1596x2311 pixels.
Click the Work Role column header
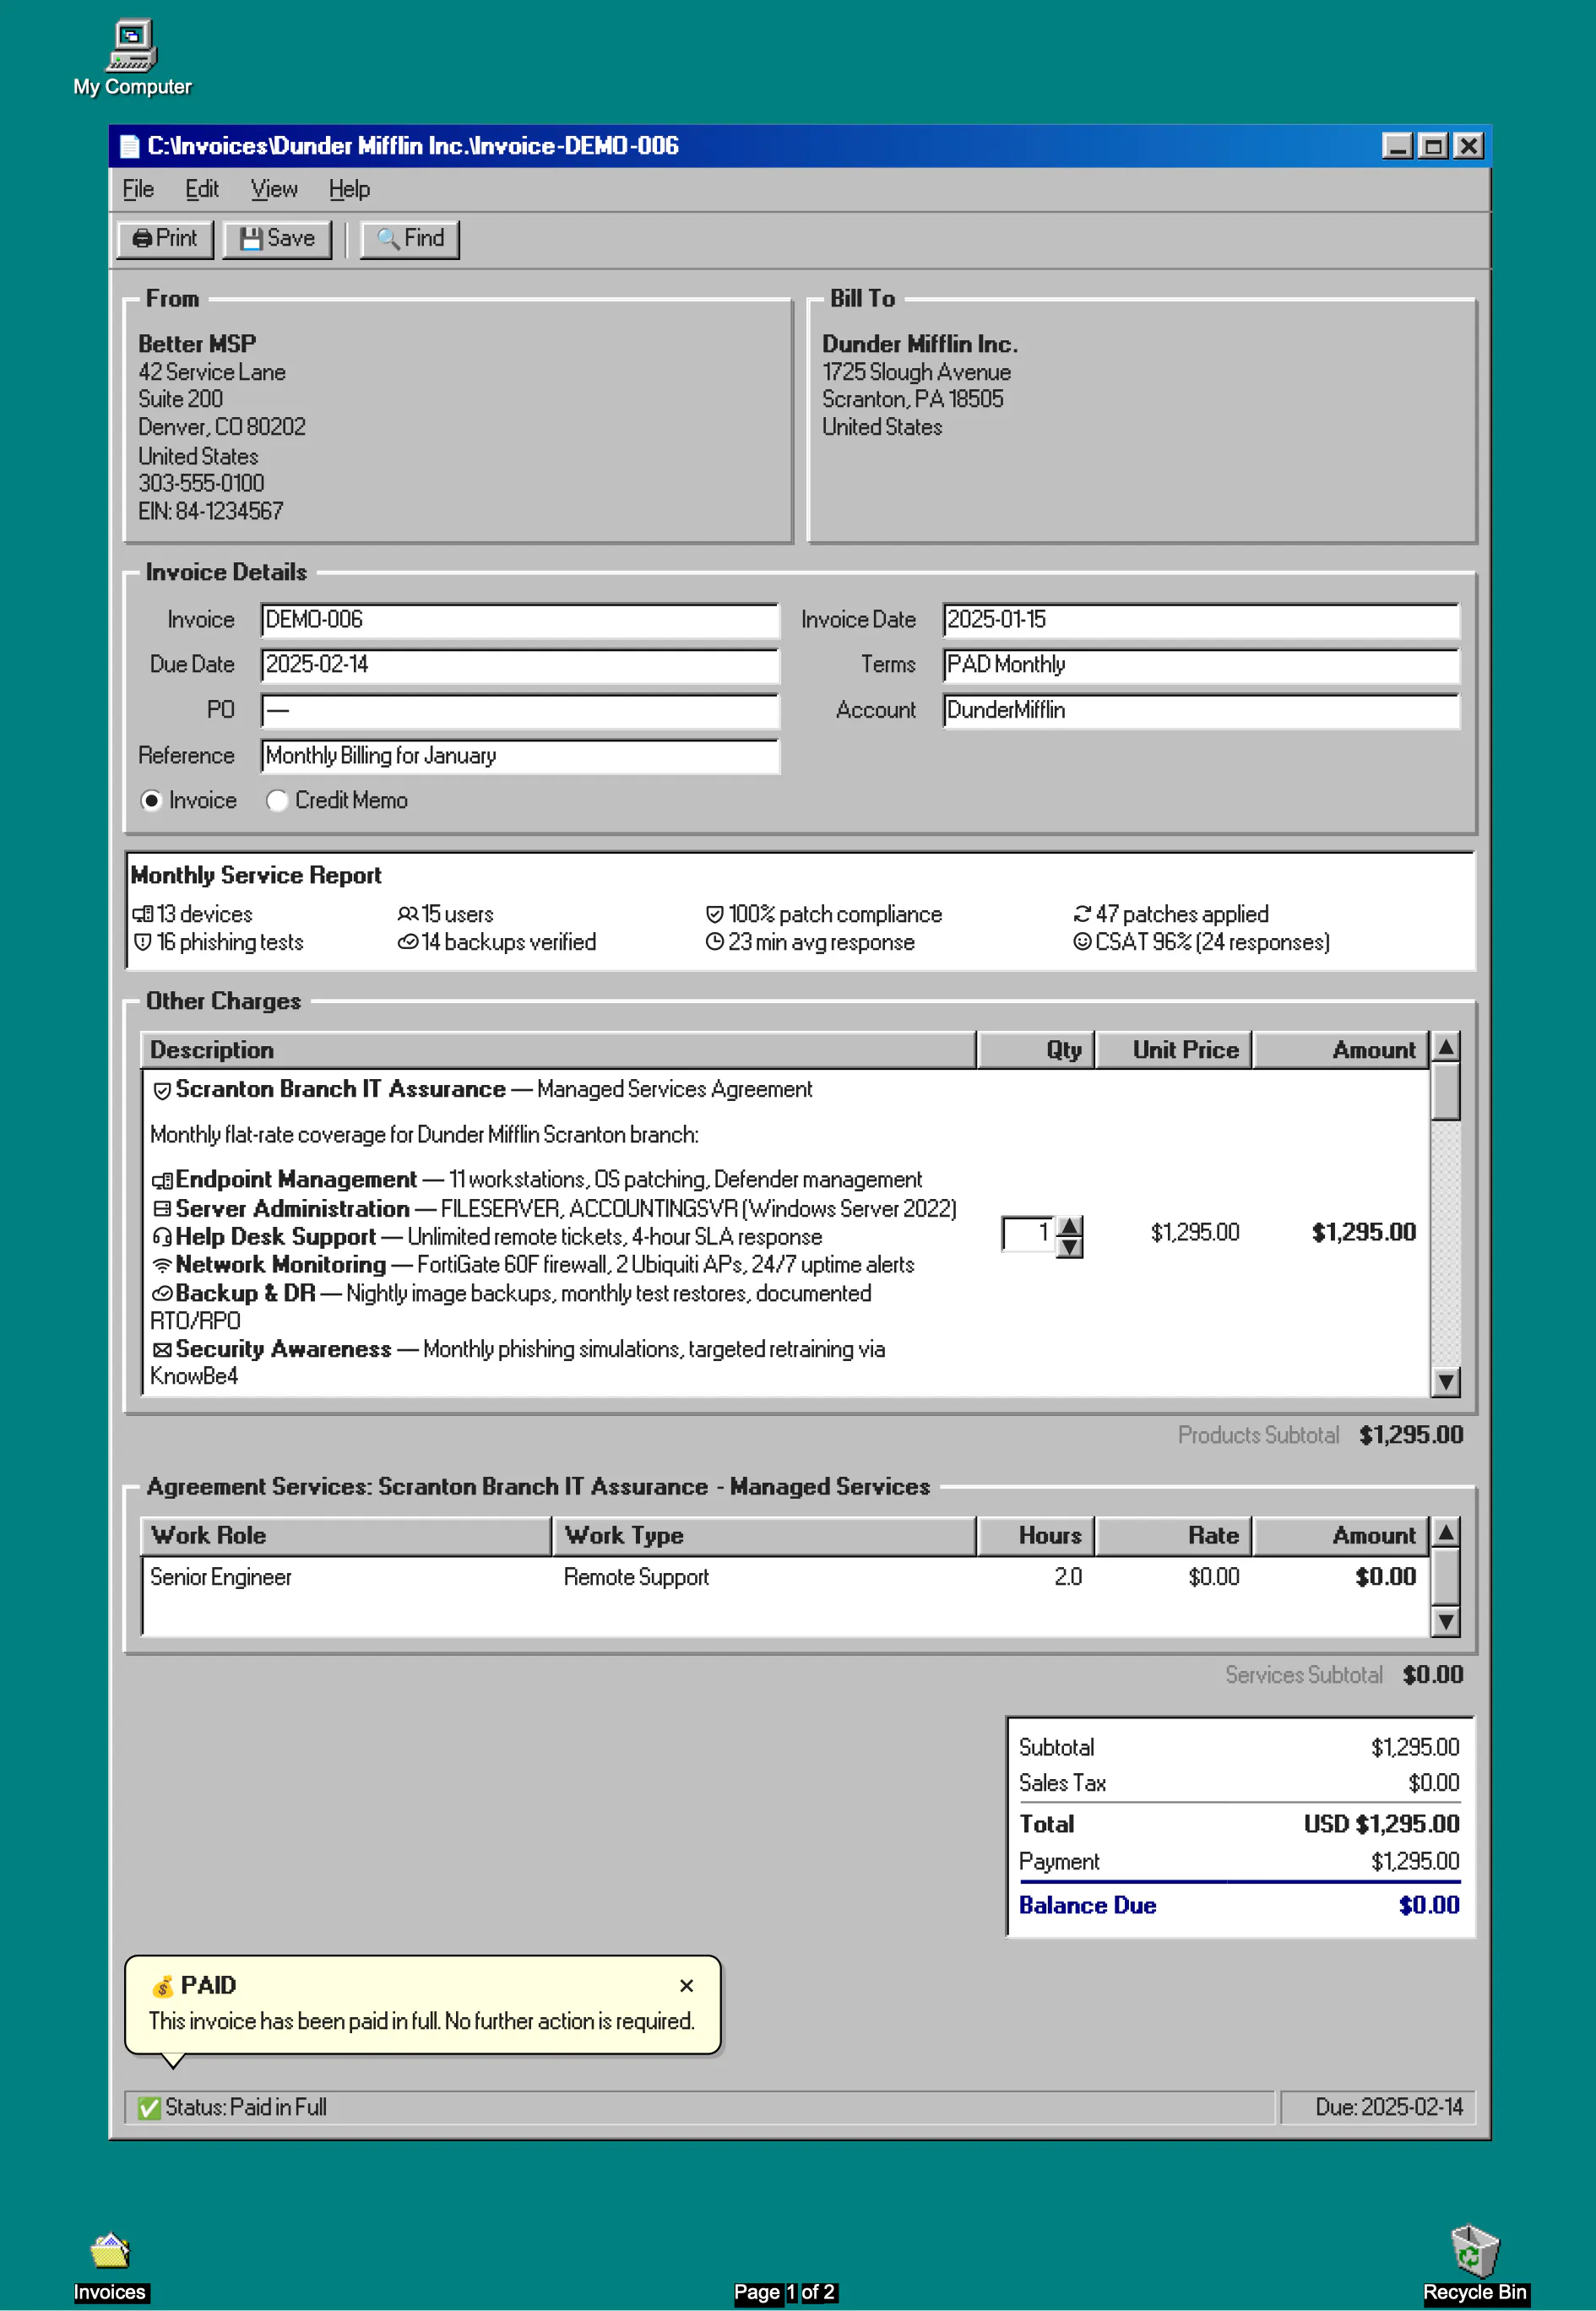(x=346, y=1536)
